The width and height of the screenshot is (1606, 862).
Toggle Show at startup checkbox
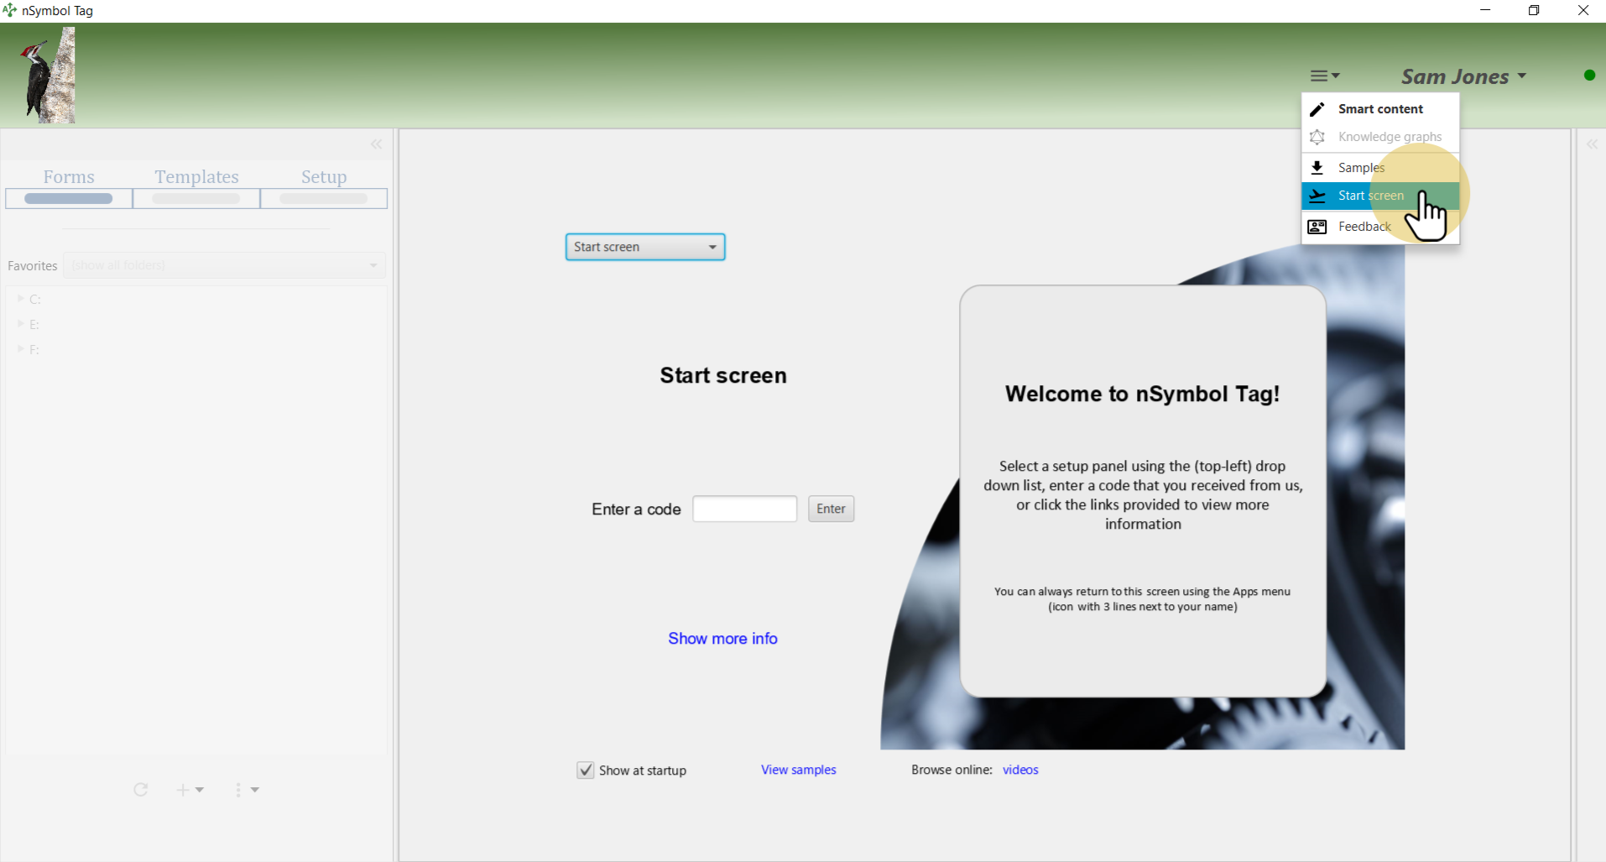click(x=586, y=771)
